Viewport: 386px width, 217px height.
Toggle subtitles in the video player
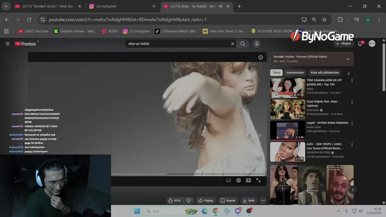(229, 180)
